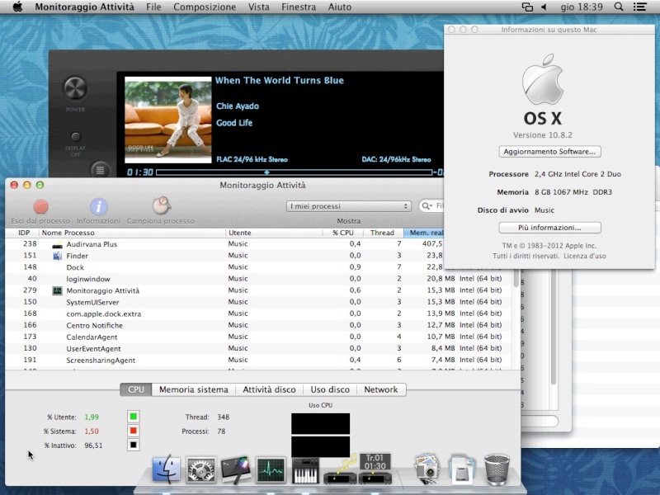Select the com.apple.dock.extra process row
The image size is (660, 495).
[259, 313]
